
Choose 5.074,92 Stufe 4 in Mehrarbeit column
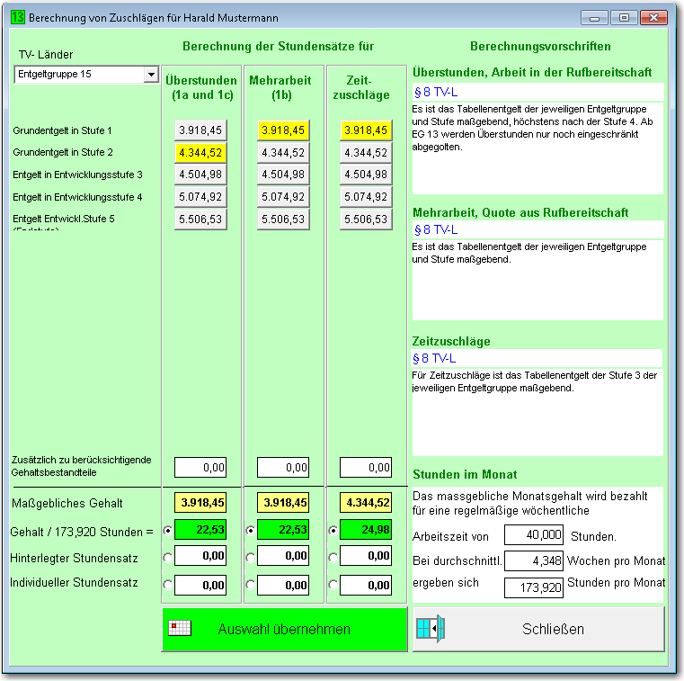click(283, 197)
